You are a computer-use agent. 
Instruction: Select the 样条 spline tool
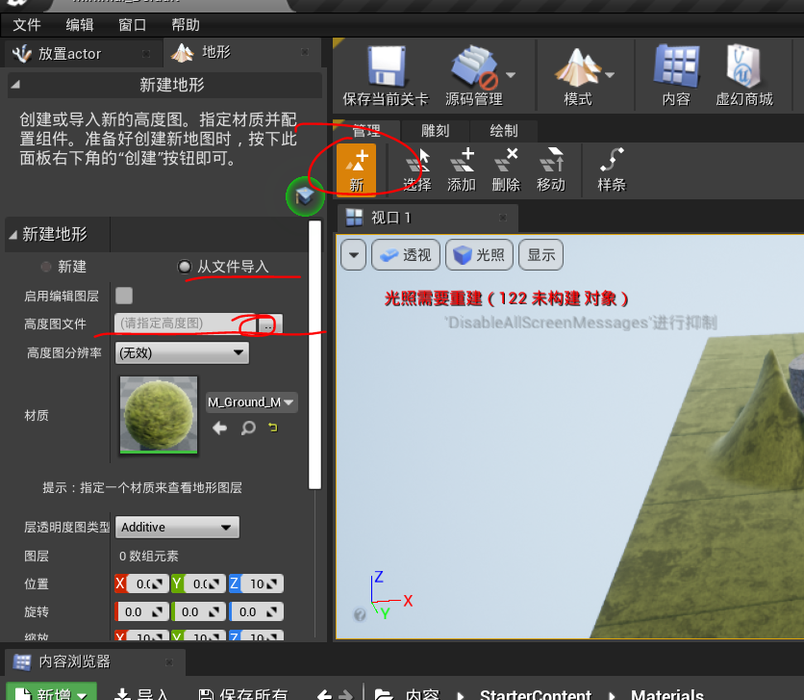click(x=612, y=169)
